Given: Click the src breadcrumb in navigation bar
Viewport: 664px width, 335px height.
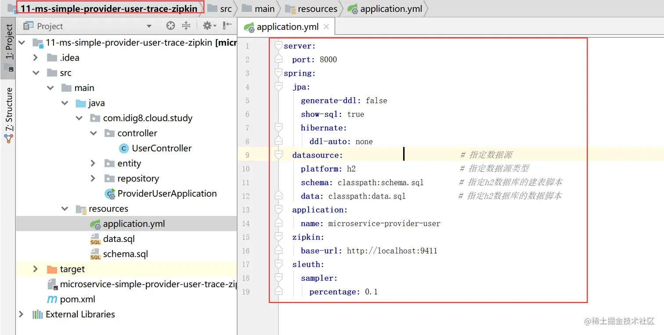Looking at the screenshot, I should tap(220, 9).
